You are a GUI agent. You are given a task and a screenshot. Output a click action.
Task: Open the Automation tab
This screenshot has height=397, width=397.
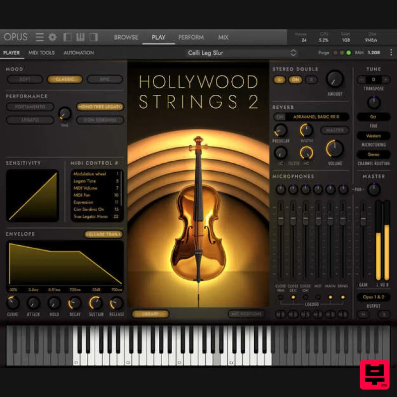(79, 53)
